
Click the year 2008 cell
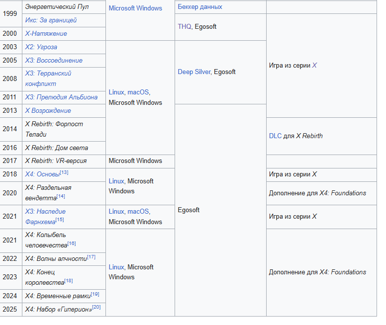click(11, 79)
